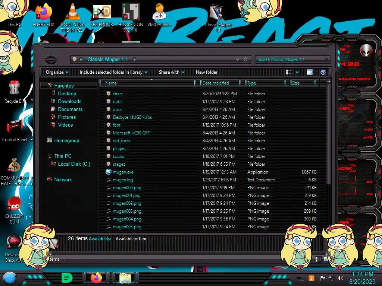Click the Search Classic Mugen 1.1 field
This screenshot has width=382, height=286.
(x=292, y=59)
